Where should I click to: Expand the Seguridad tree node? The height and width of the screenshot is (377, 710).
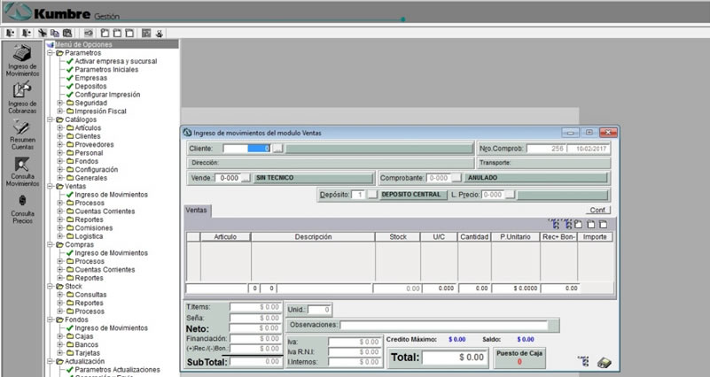[x=60, y=103]
